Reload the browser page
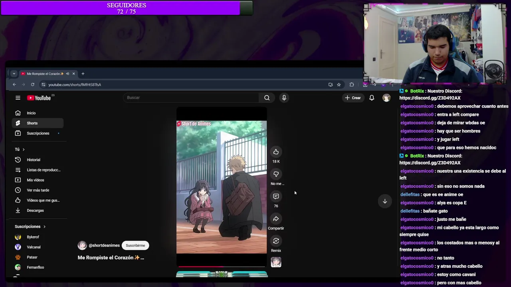The image size is (511, 287). coord(32,85)
